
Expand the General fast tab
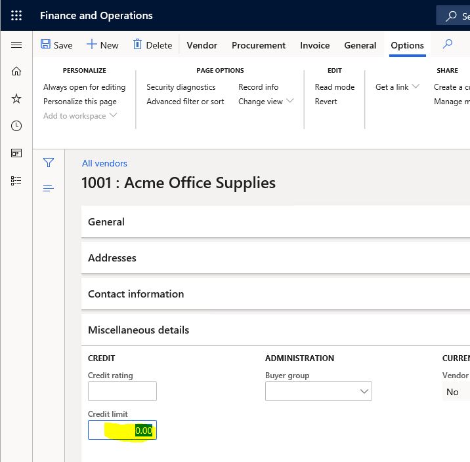(276, 221)
